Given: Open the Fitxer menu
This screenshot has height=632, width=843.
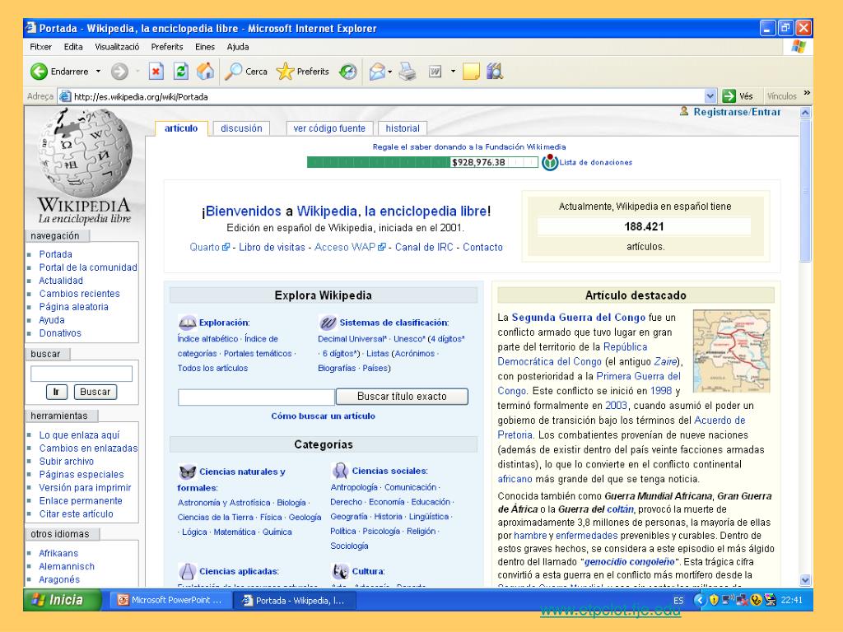Looking at the screenshot, I should [41, 47].
